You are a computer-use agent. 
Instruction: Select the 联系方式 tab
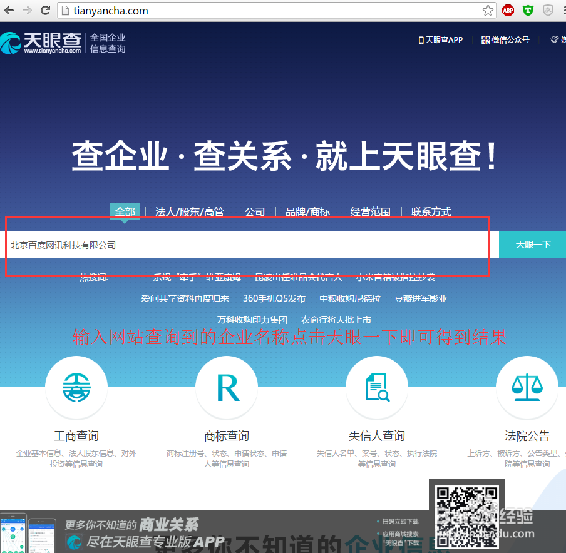click(x=431, y=211)
